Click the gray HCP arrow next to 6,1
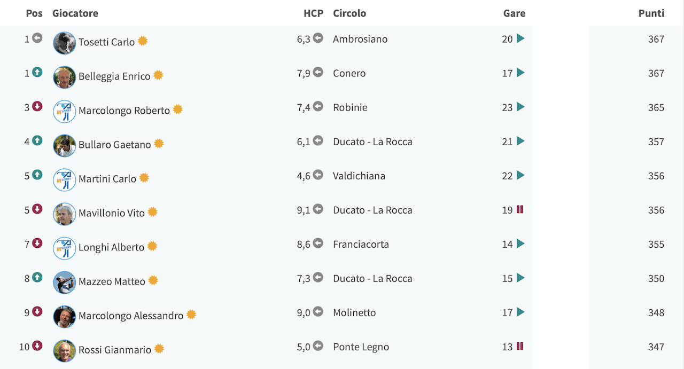The height and width of the screenshot is (369, 684). (318, 140)
